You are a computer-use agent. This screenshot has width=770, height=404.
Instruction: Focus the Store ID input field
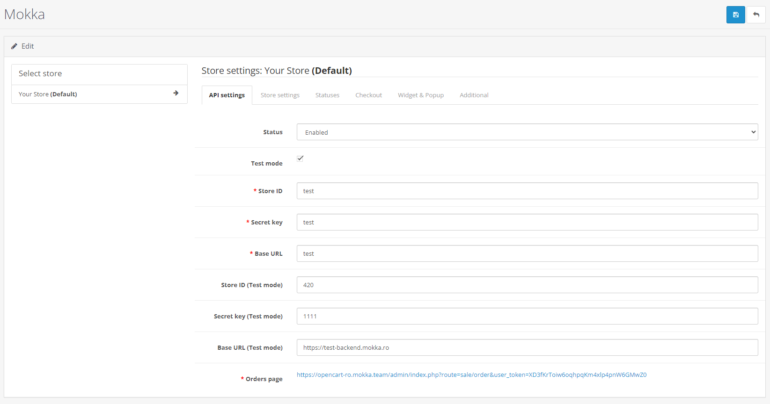coord(527,191)
